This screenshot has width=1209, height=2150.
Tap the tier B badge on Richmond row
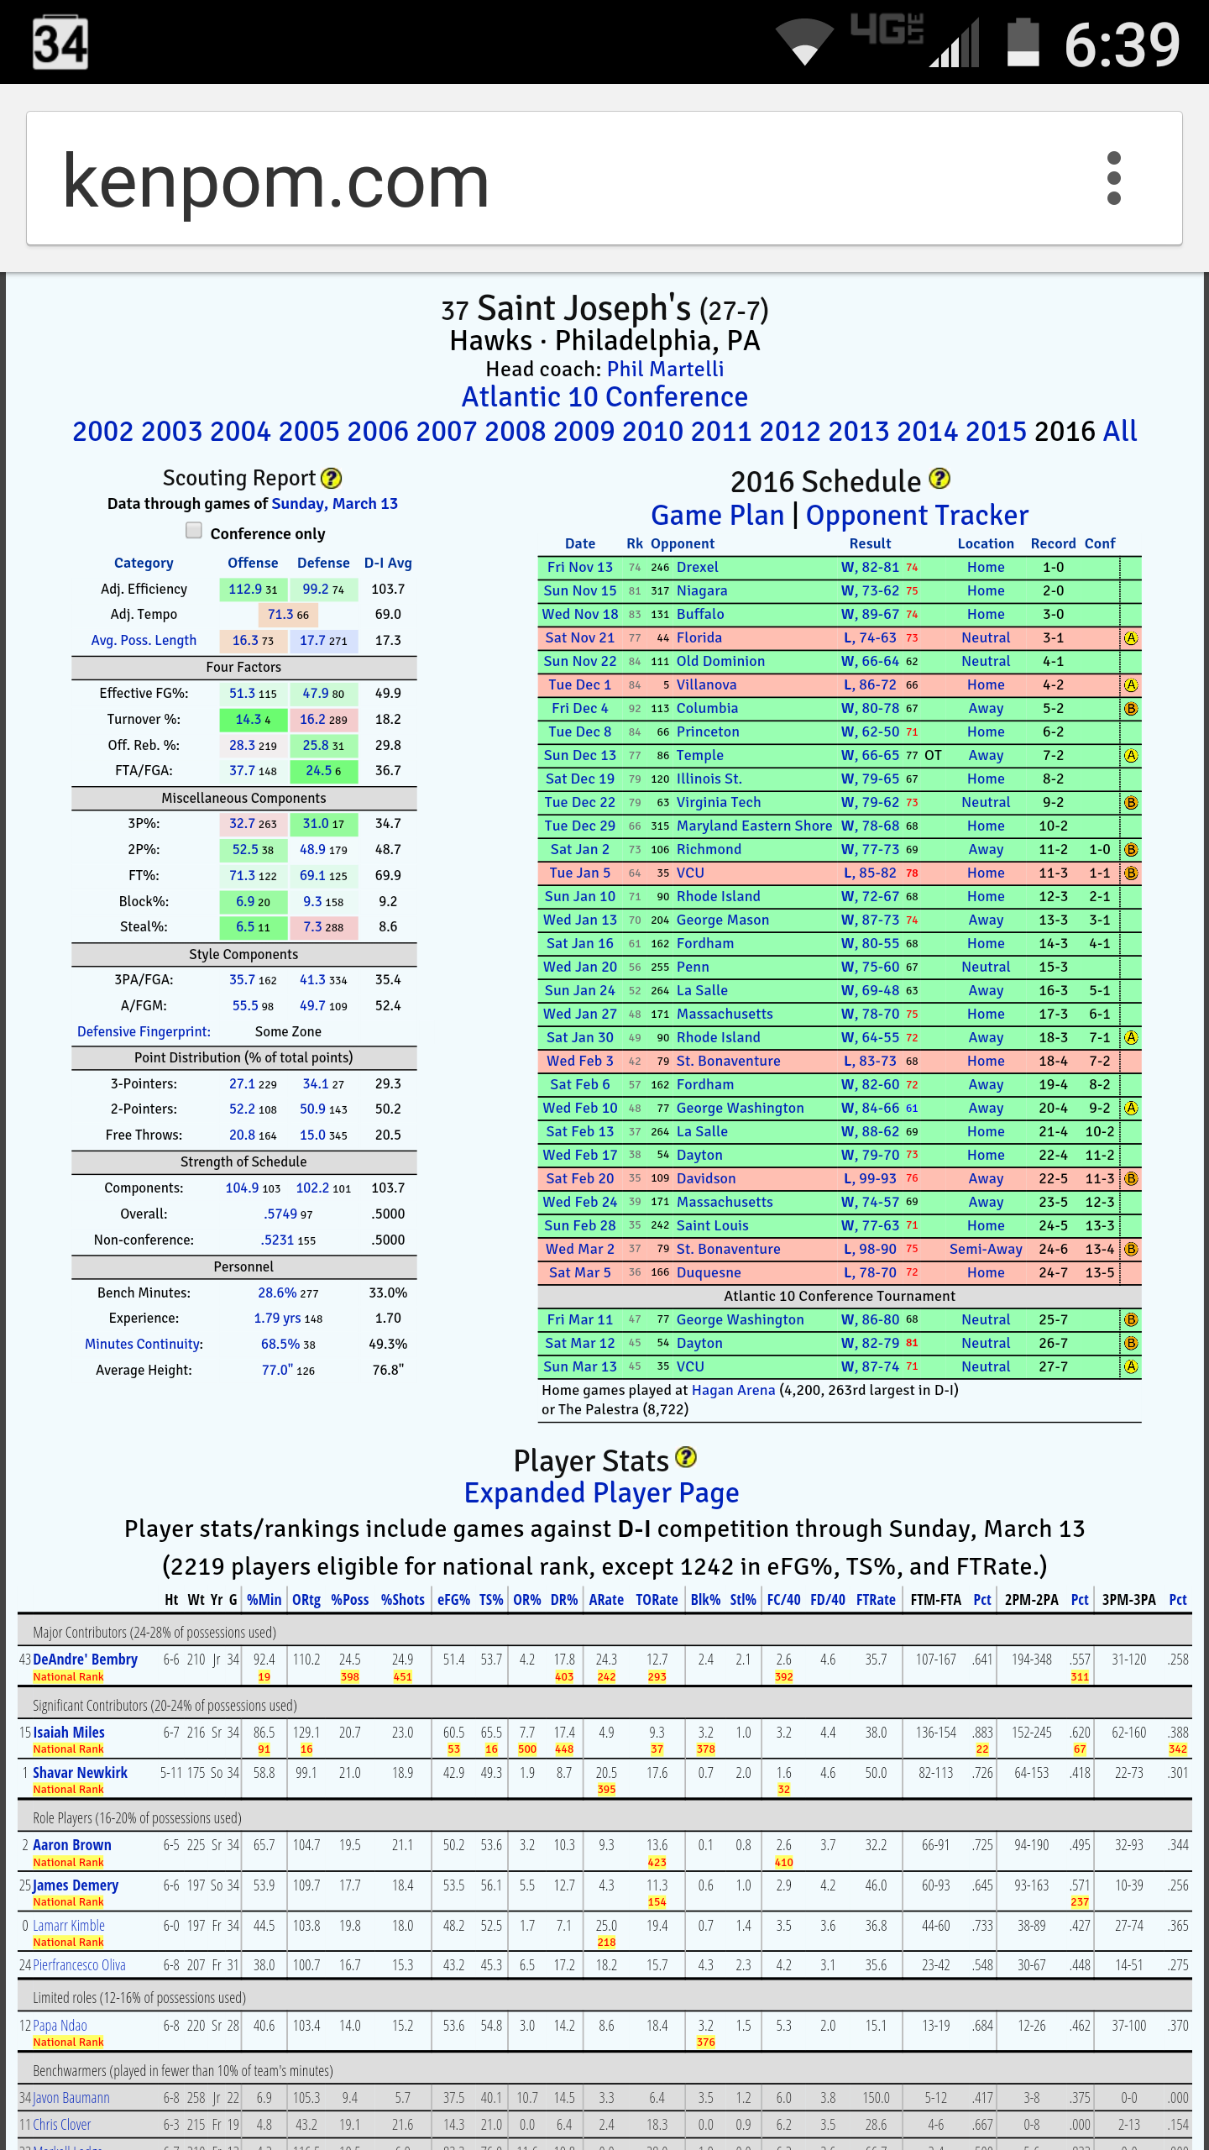click(x=1131, y=850)
